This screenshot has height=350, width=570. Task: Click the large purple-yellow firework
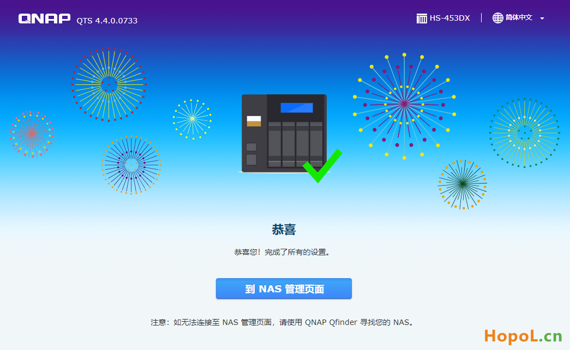click(404, 106)
